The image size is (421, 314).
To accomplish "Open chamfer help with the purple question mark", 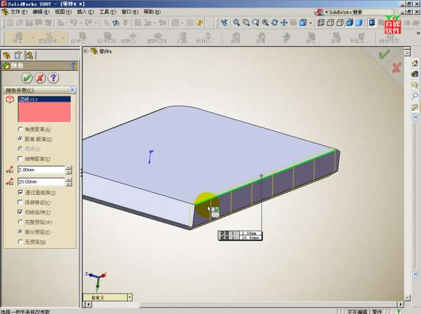I will click(53, 78).
